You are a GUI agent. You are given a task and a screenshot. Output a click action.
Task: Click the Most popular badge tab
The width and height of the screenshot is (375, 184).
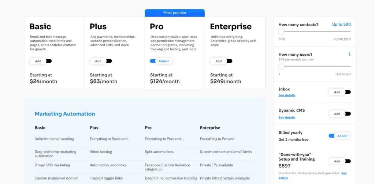[175, 13]
